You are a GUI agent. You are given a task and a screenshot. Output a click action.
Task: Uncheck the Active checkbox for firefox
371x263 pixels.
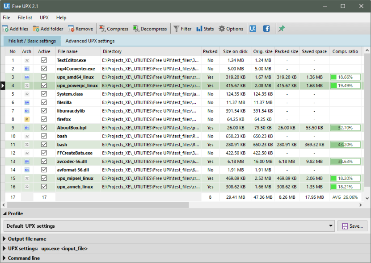click(x=43, y=119)
